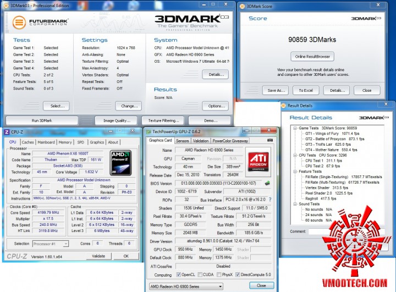Click the To Excel button
Viewport: 396px width, 292px height.
coord(306,90)
